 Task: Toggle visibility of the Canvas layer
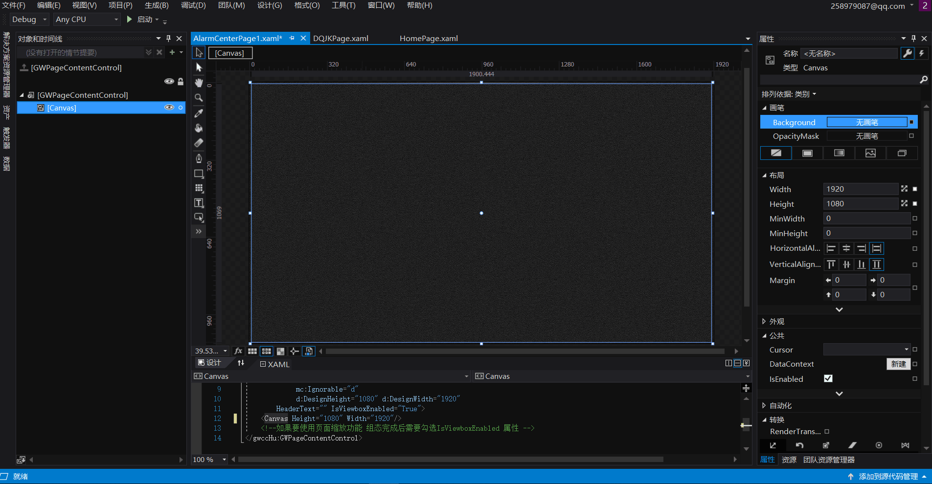tap(169, 108)
